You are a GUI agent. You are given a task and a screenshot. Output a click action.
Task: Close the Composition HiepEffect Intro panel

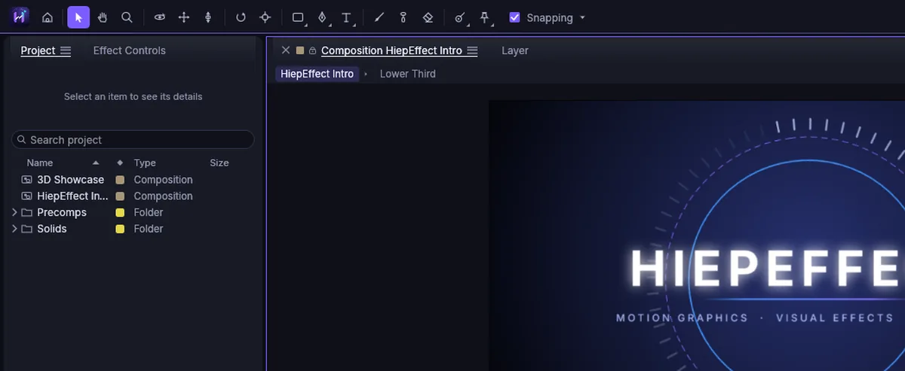tap(285, 50)
